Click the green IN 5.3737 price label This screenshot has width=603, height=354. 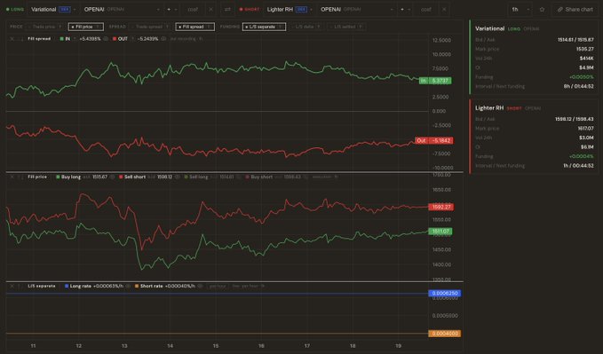click(435, 81)
